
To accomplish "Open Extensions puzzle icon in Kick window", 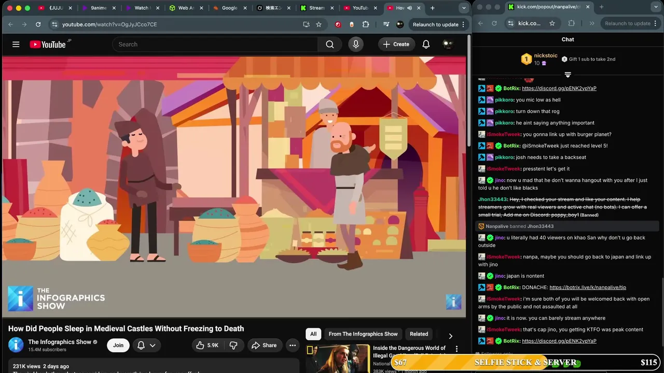I will [572, 23].
